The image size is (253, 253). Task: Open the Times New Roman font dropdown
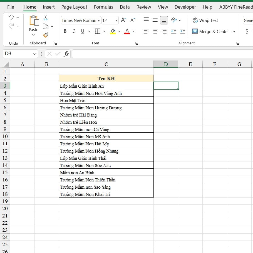tap(99, 21)
